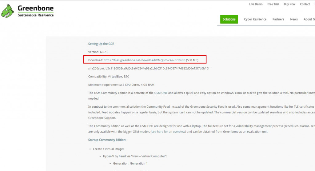Open the Partners menu
315x171 pixels.
[x=278, y=19]
